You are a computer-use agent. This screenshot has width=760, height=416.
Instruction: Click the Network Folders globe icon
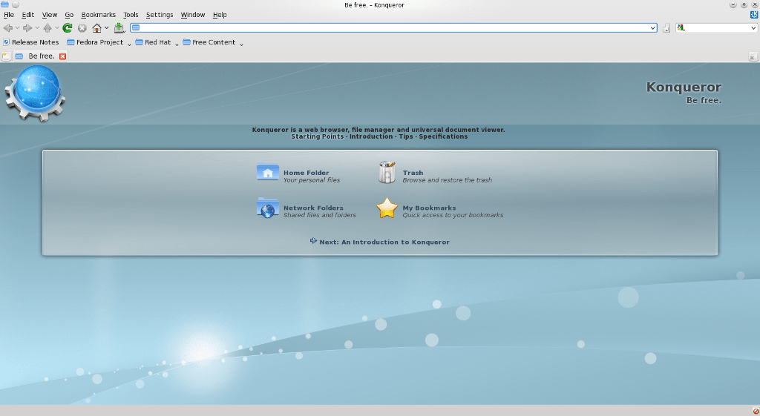pyautogui.click(x=267, y=208)
